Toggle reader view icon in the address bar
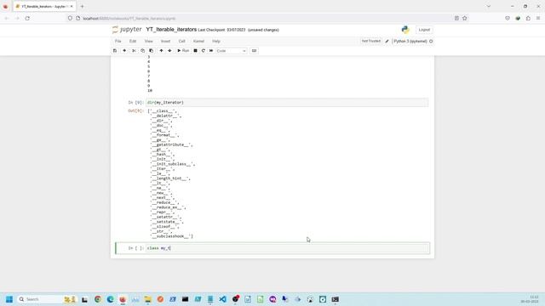 click(x=456, y=19)
